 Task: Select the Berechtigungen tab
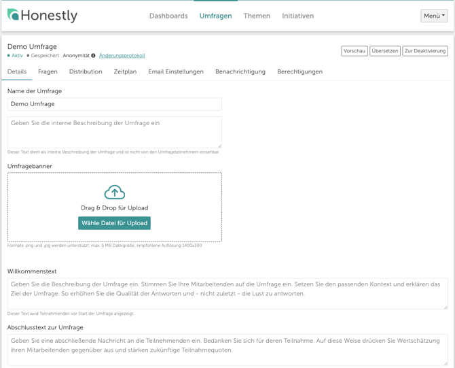point(299,71)
